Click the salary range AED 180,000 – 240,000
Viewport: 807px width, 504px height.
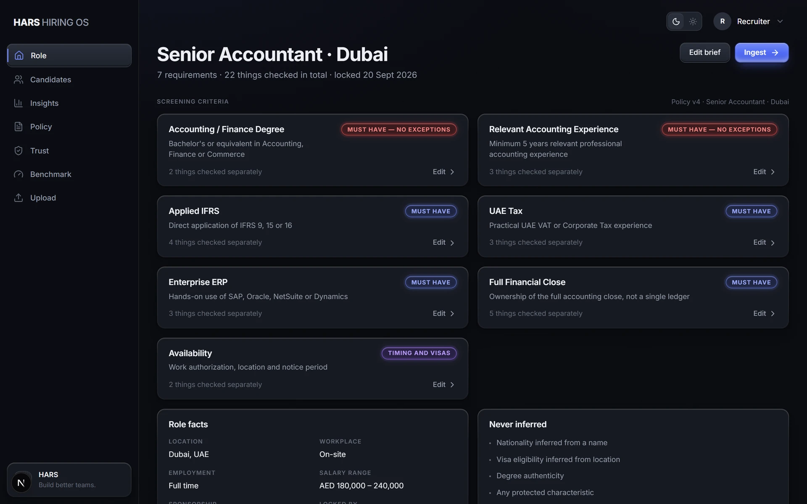[x=361, y=486]
